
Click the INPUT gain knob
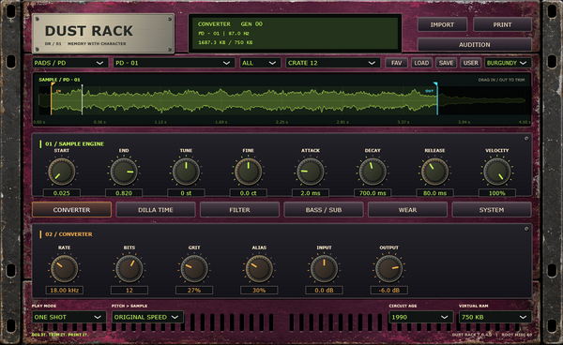tap(324, 269)
